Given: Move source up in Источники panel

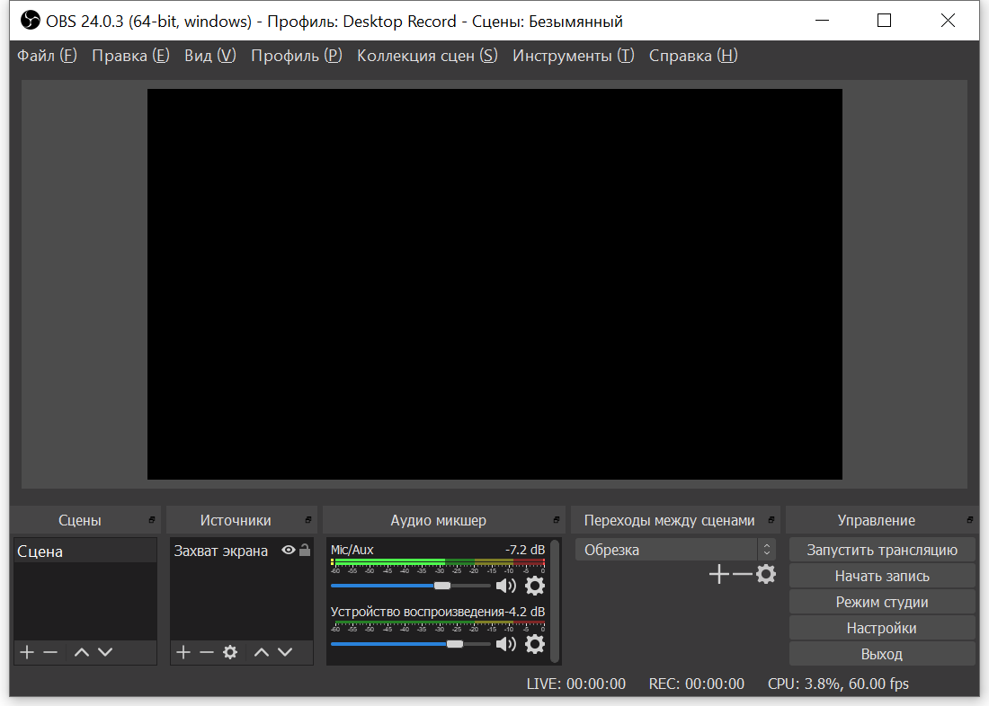Looking at the screenshot, I should coord(262,652).
